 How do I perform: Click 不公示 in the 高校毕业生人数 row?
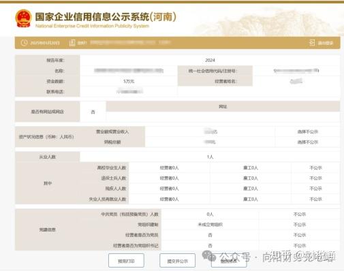315,168
